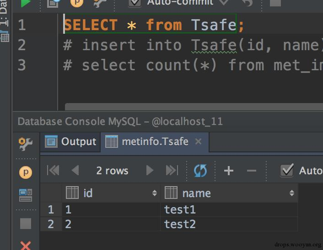Toggle the Auto checkbox in results toolbar
Image resolution: width=323 pixels, height=250 pixels.
(x=287, y=170)
